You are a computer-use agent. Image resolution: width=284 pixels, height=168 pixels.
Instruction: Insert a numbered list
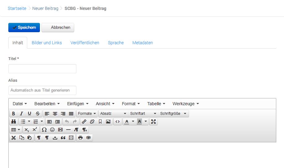point(36,122)
